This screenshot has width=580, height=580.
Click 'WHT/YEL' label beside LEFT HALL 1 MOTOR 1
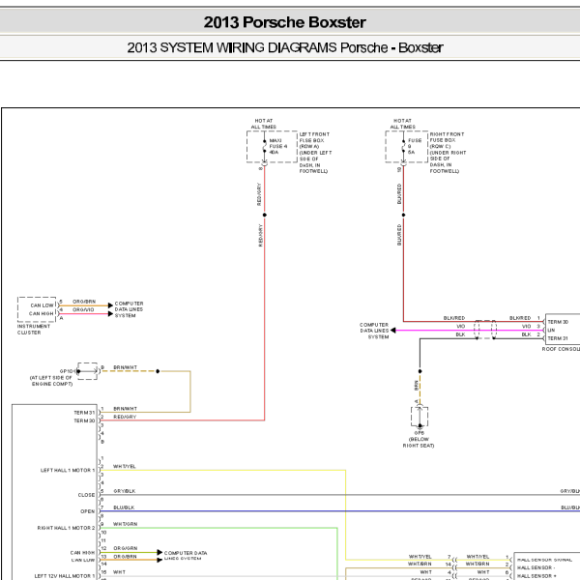(x=125, y=467)
